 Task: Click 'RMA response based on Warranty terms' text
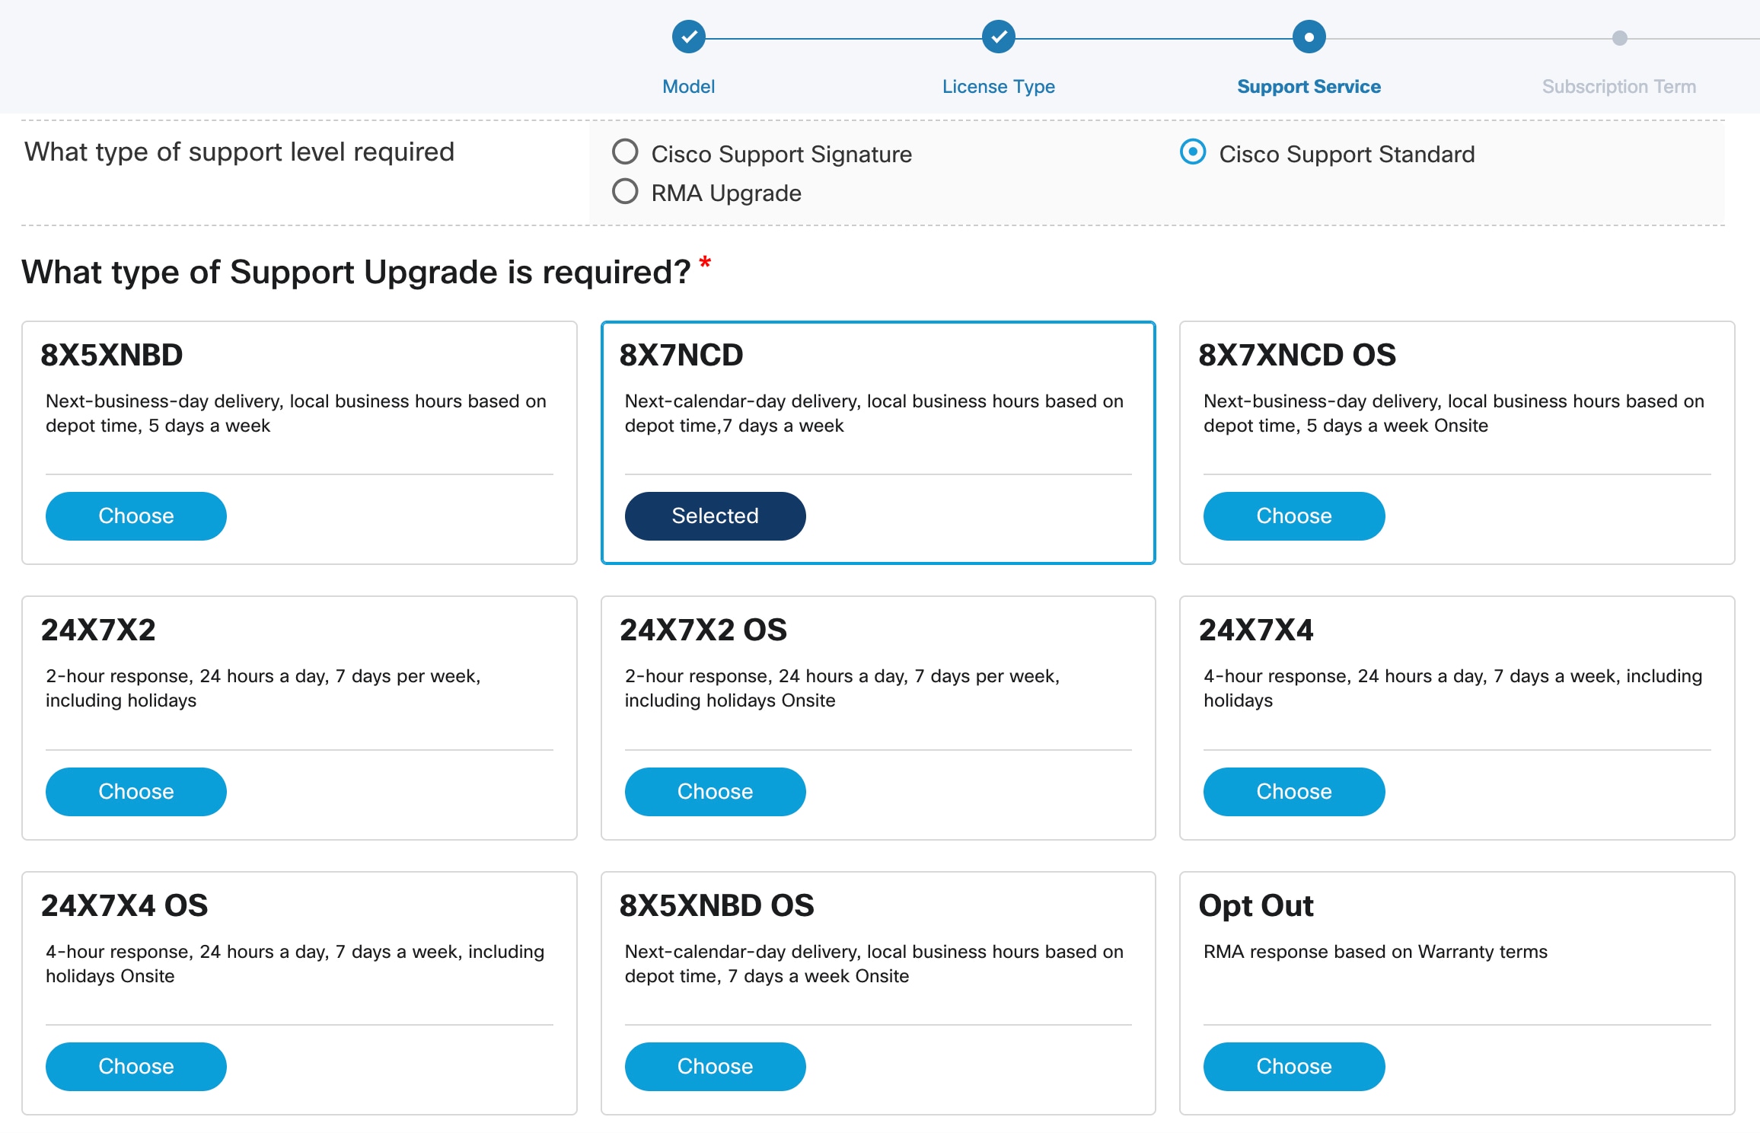pyautogui.click(x=1376, y=952)
